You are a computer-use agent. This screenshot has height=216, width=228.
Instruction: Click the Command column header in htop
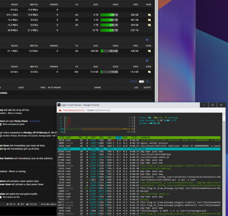[x=145, y=137]
